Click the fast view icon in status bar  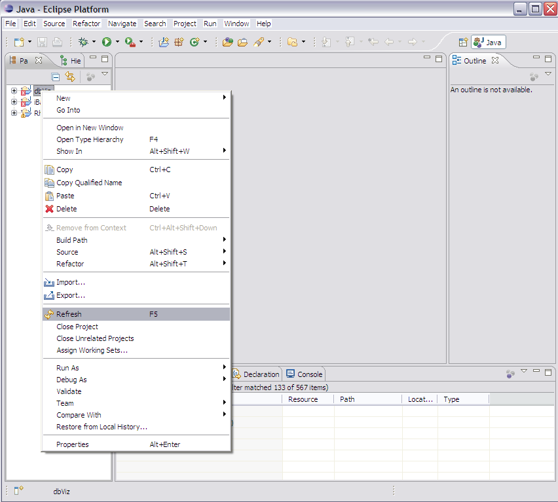pos(18,490)
